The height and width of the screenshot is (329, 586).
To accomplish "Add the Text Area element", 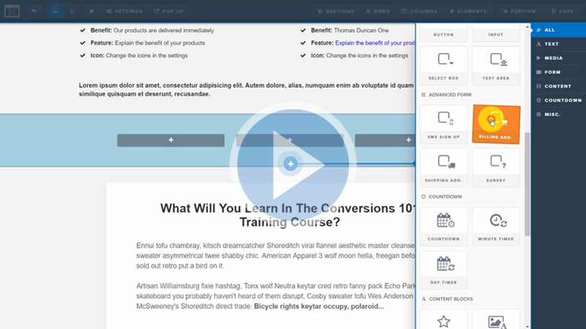I will click(x=496, y=65).
